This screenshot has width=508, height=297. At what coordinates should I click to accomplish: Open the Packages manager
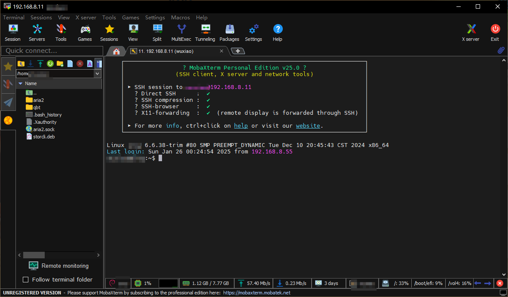[230, 33]
